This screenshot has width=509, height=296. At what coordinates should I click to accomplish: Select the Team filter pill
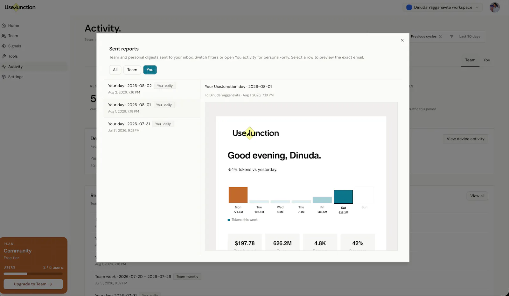132,70
